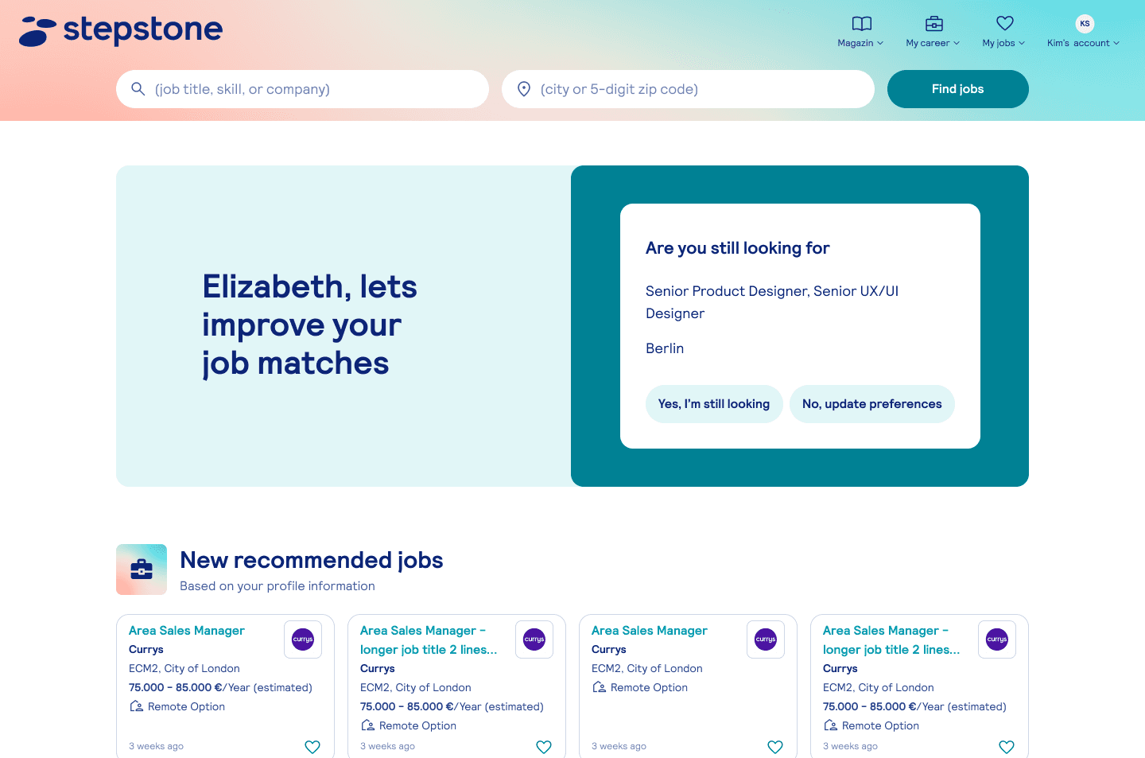1145x758 pixels.
Task: Open the My career menu
Action: coord(932,43)
